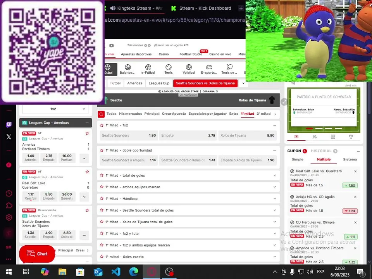Select the e-Fútbol sport icon
372x279 pixels.
[148, 69]
